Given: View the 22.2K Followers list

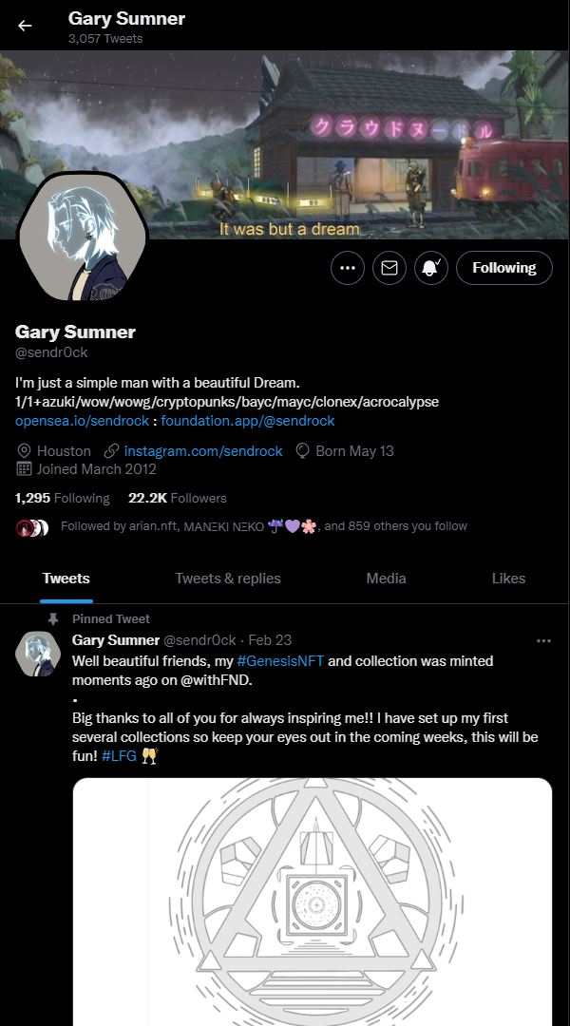Looking at the screenshot, I should (178, 498).
